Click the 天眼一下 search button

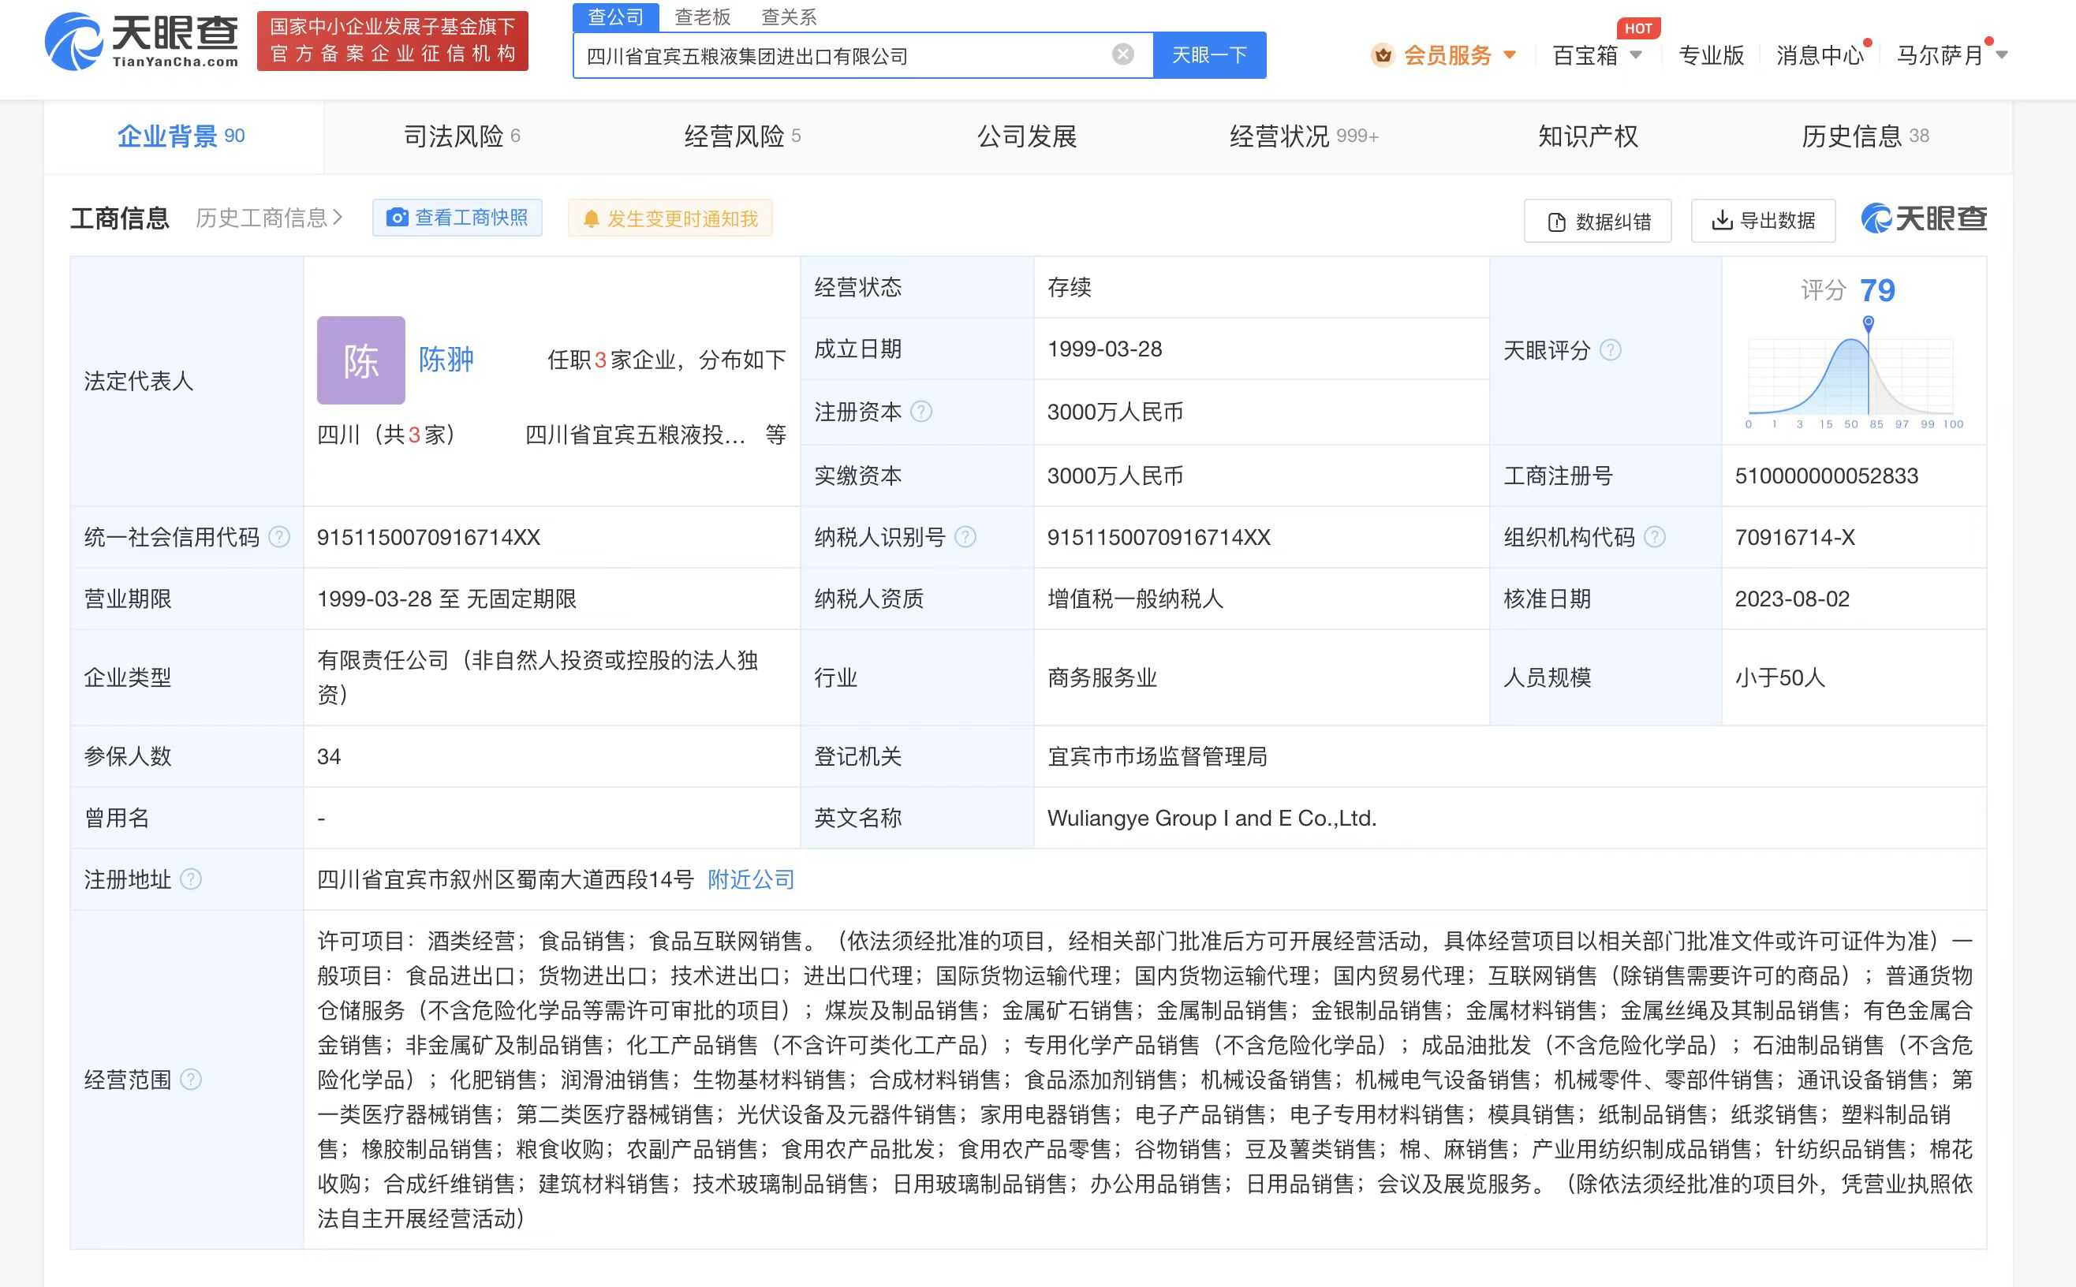click(1209, 55)
